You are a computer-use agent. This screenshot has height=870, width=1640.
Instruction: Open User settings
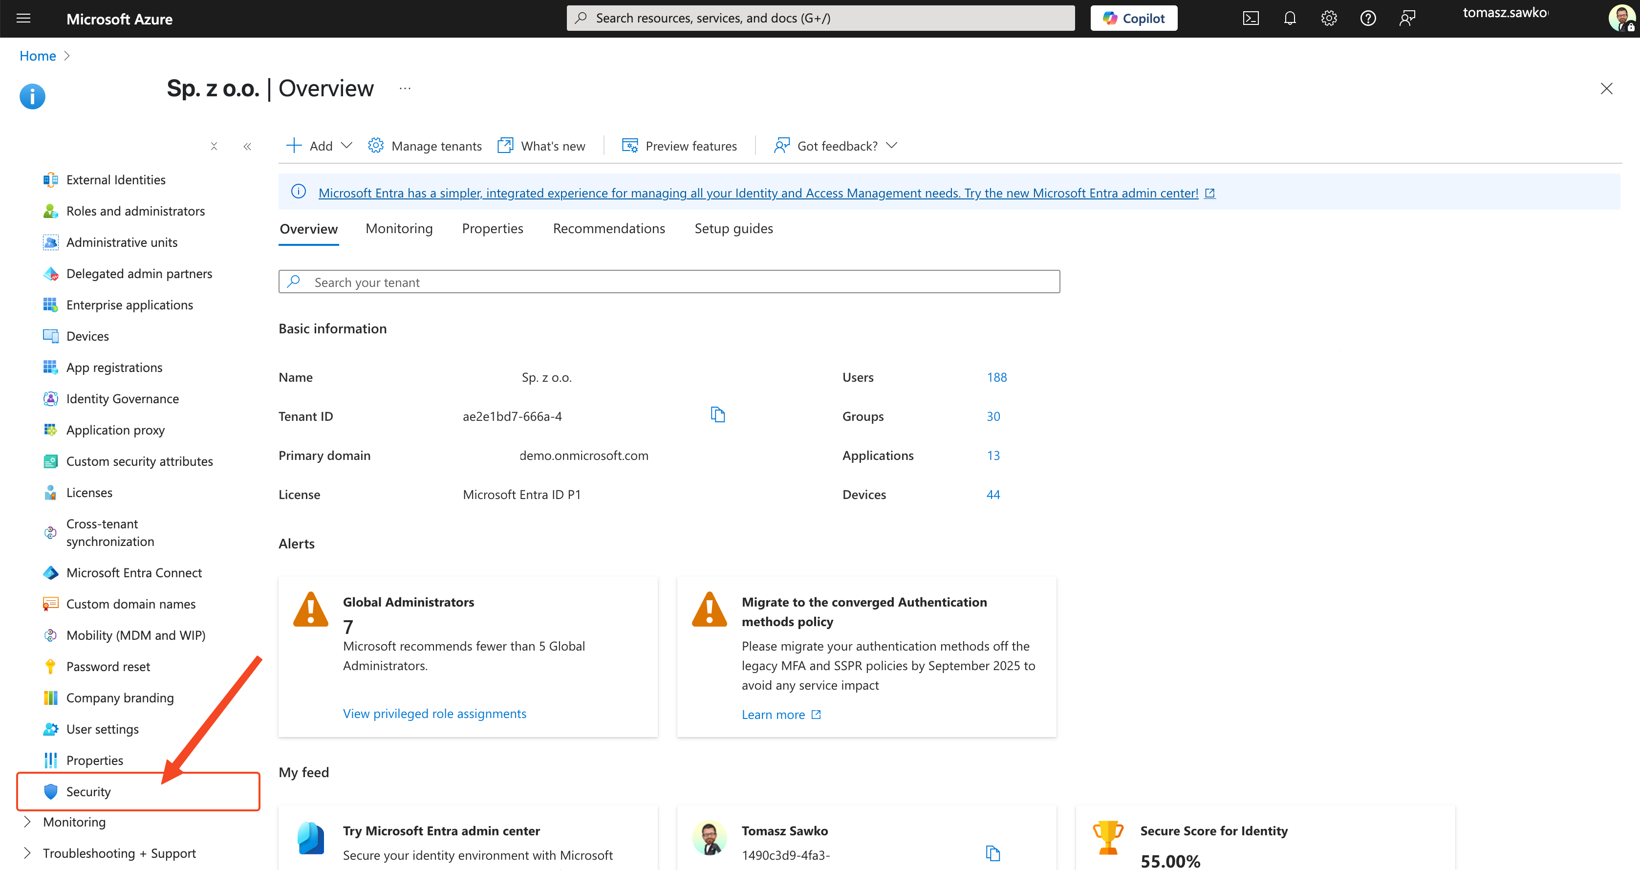coord(103,729)
